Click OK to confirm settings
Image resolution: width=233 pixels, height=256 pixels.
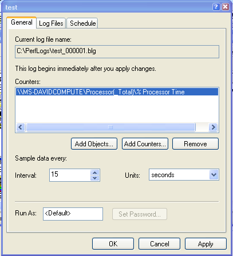(x=113, y=243)
